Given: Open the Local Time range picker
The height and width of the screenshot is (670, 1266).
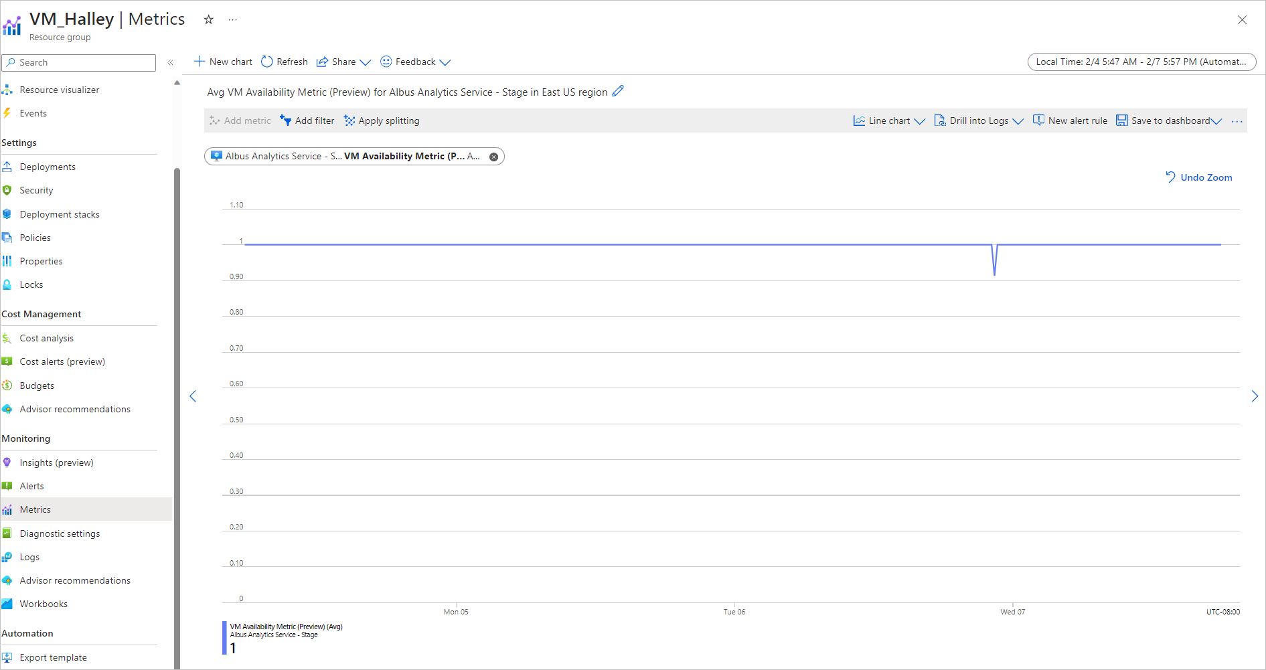Looking at the screenshot, I should point(1141,62).
